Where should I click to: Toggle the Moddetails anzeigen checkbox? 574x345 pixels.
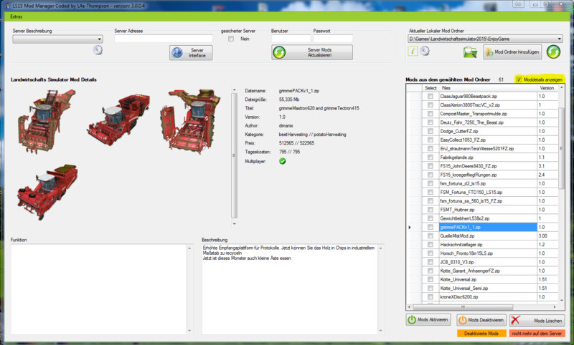click(519, 79)
